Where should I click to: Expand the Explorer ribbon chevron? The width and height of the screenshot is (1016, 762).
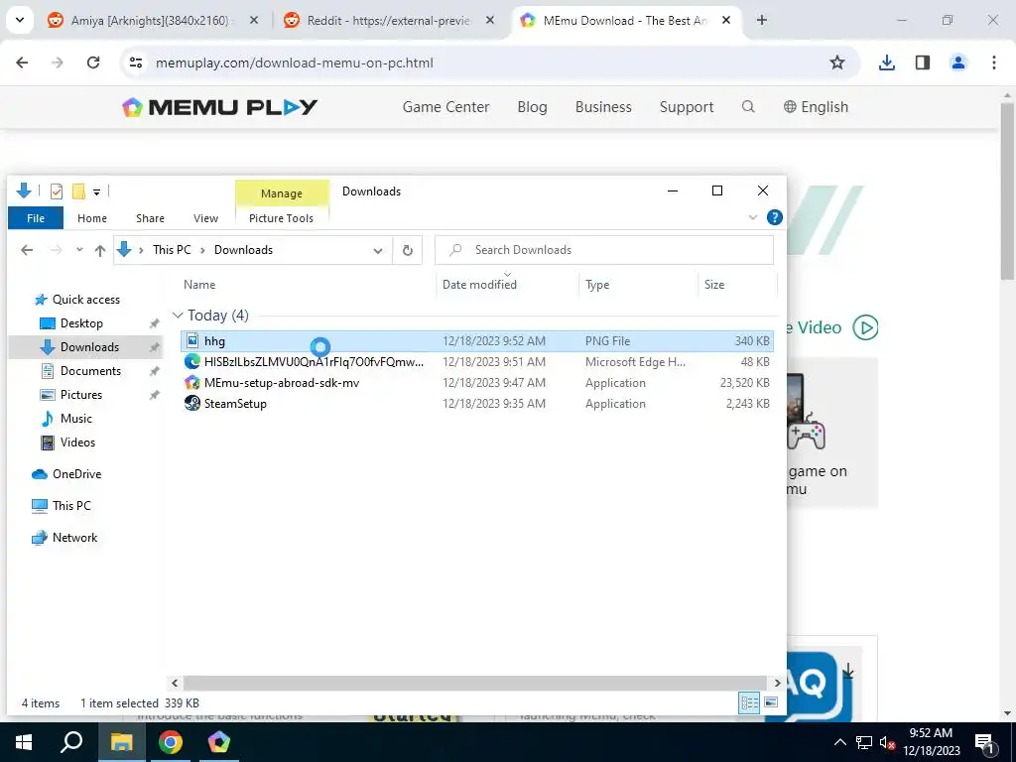click(x=753, y=217)
